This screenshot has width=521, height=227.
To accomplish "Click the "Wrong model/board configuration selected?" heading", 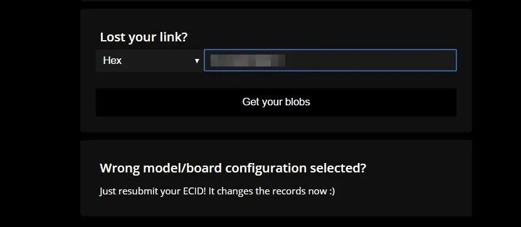I will coord(233,168).
